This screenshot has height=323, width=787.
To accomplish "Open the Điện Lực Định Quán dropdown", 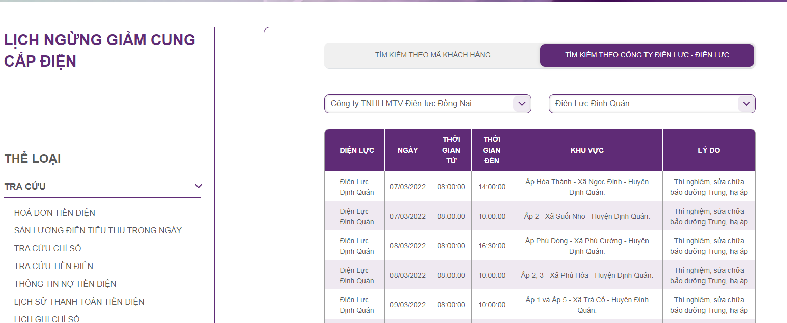I will coord(652,104).
